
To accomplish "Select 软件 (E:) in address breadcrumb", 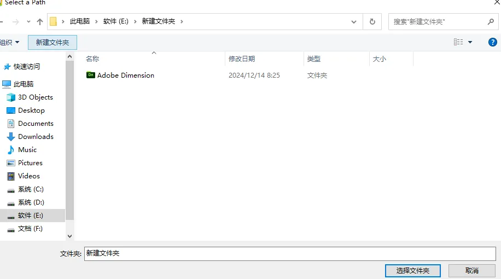I will pyautogui.click(x=115, y=21).
